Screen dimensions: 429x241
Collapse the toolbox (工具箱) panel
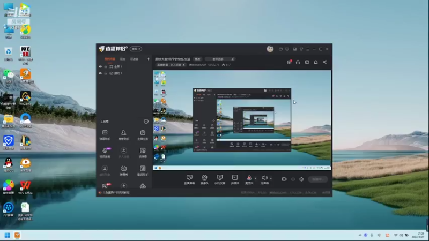pos(146,122)
